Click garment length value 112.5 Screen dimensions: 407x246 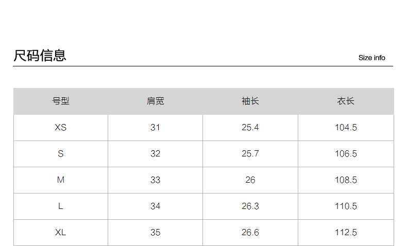tap(346, 232)
